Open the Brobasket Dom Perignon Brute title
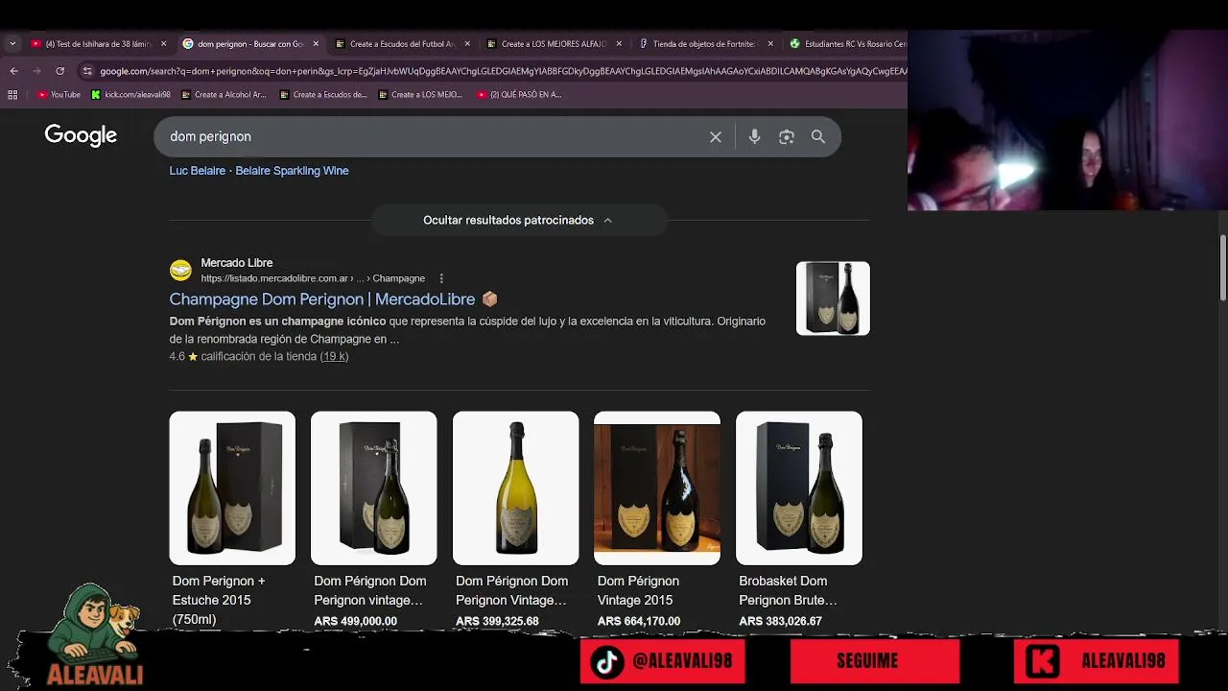 pyautogui.click(x=788, y=590)
